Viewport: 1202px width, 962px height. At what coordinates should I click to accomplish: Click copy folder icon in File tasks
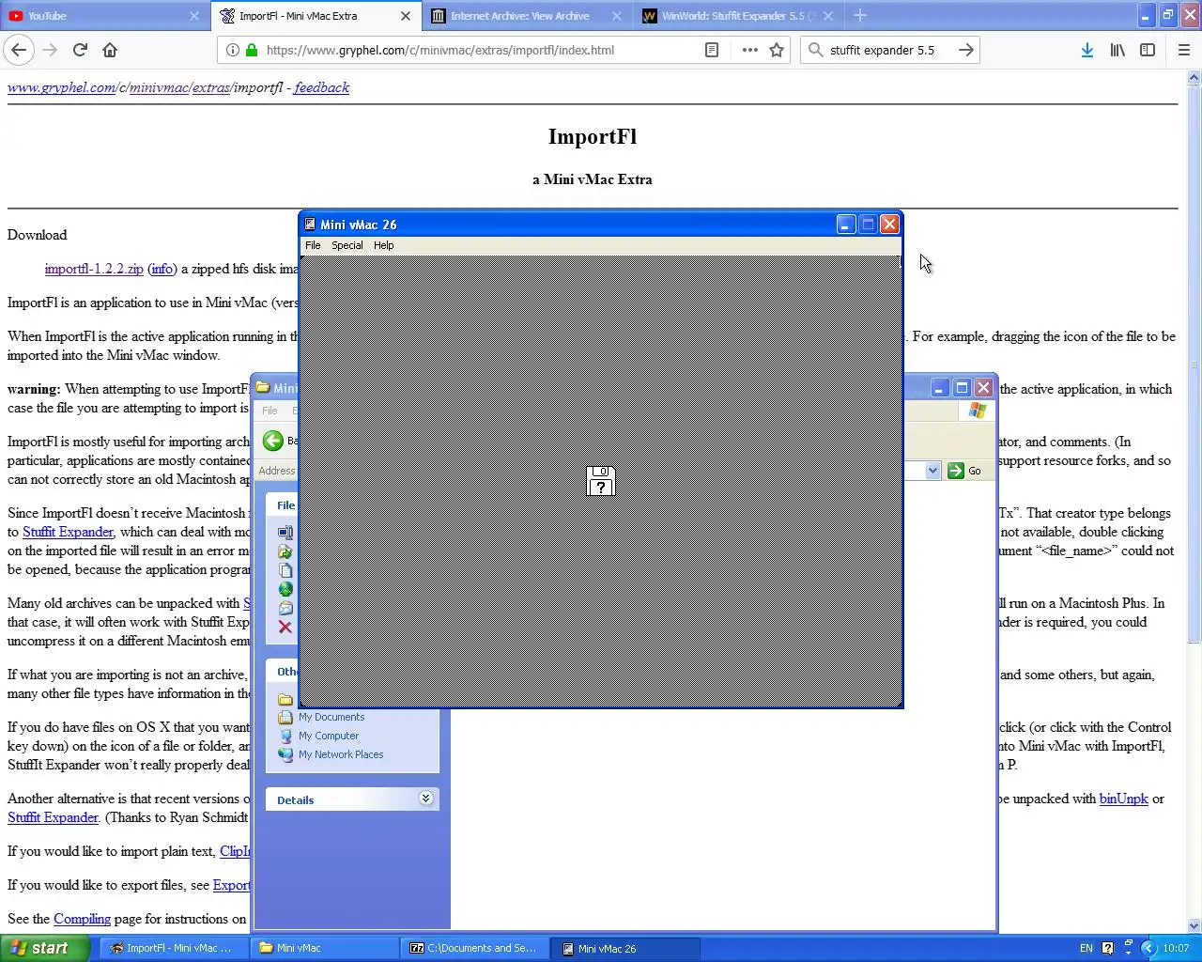285,570
